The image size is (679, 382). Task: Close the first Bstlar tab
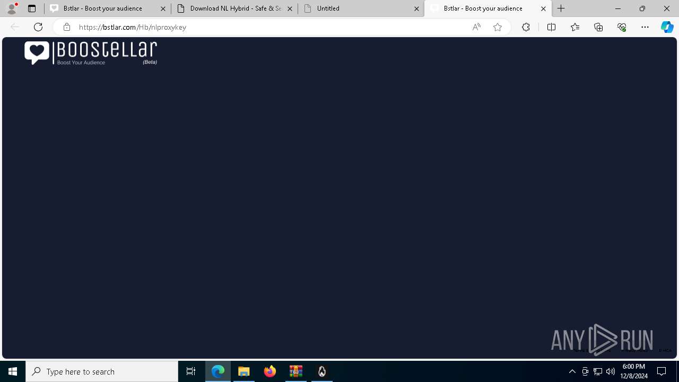pyautogui.click(x=163, y=8)
